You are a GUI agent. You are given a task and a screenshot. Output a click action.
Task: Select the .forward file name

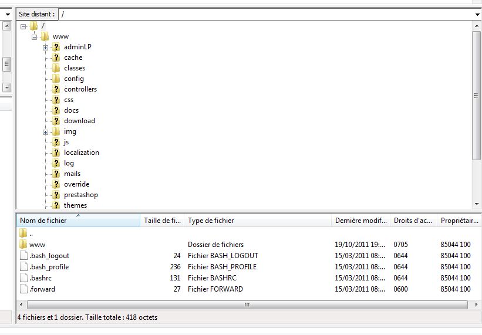[x=42, y=289]
